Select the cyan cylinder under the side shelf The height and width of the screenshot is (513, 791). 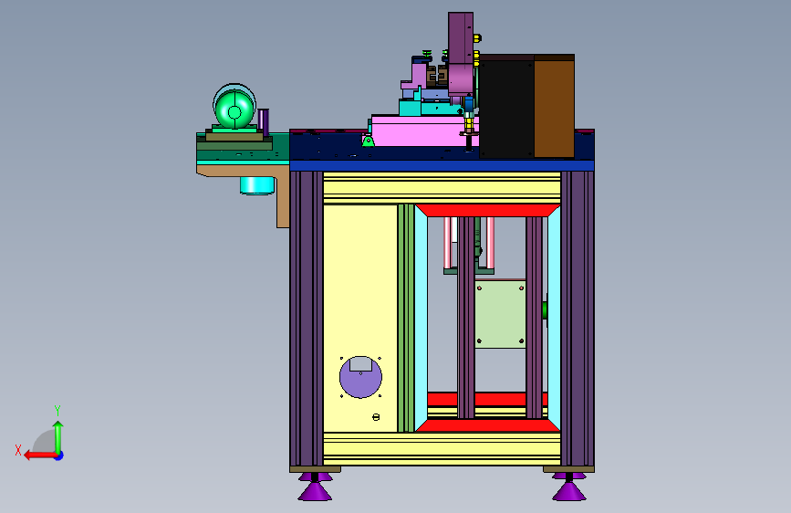pos(256,185)
